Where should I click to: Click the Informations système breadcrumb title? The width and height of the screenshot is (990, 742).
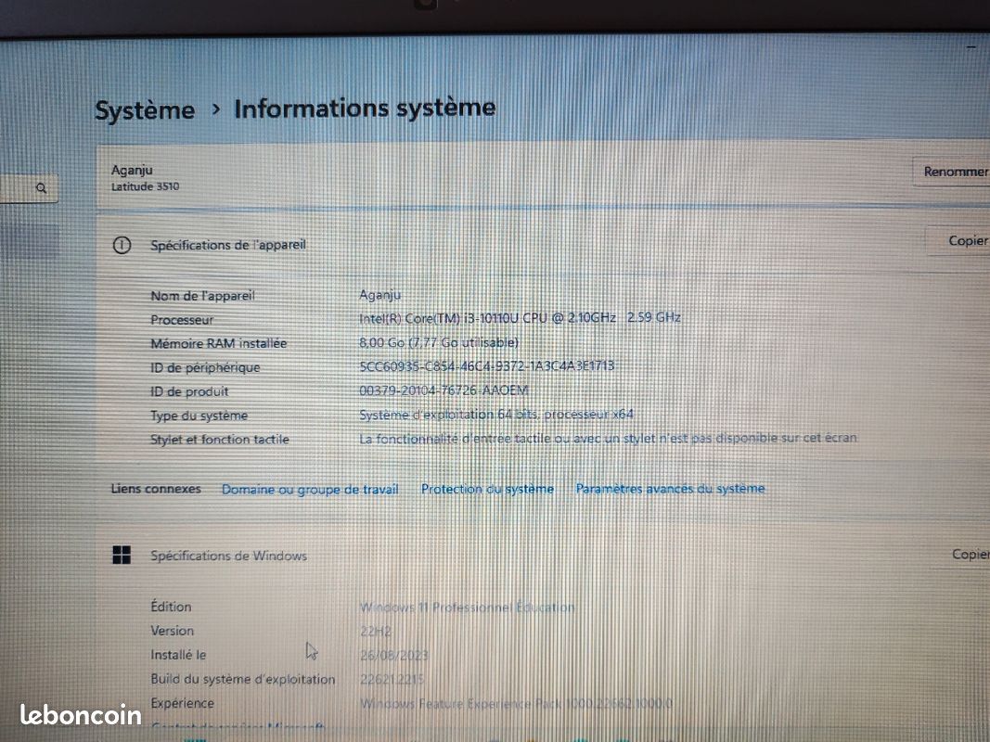[x=365, y=108]
